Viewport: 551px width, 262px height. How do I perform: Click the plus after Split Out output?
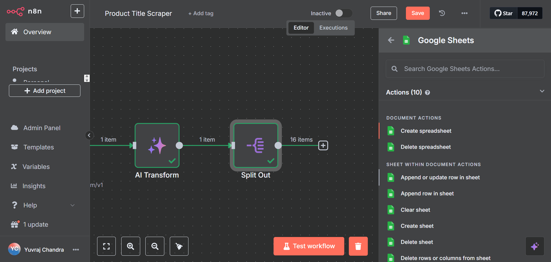click(x=323, y=146)
